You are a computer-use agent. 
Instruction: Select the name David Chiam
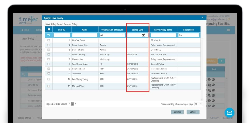(78, 50)
